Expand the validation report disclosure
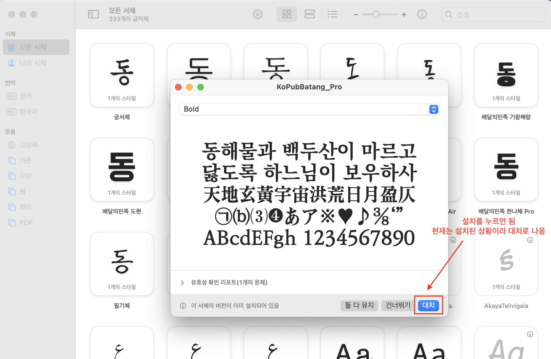Screen dimensions: 551x359 click(x=182, y=282)
